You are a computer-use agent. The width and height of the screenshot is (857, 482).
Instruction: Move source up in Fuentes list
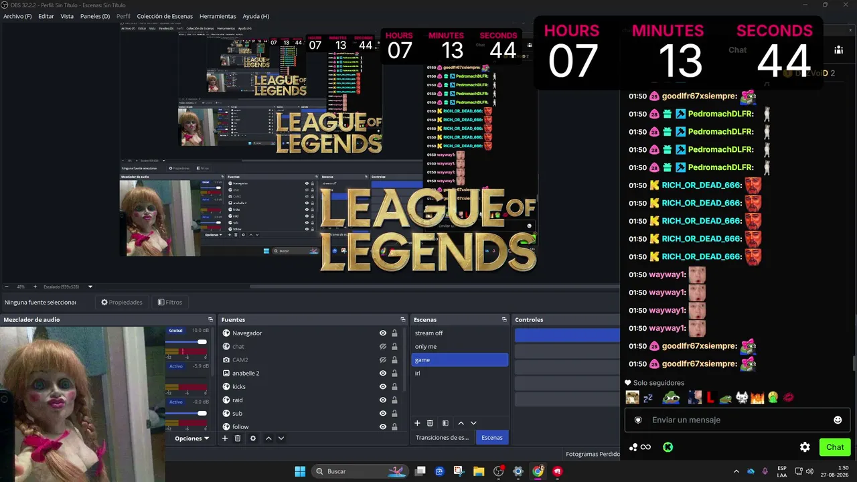pos(268,438)
